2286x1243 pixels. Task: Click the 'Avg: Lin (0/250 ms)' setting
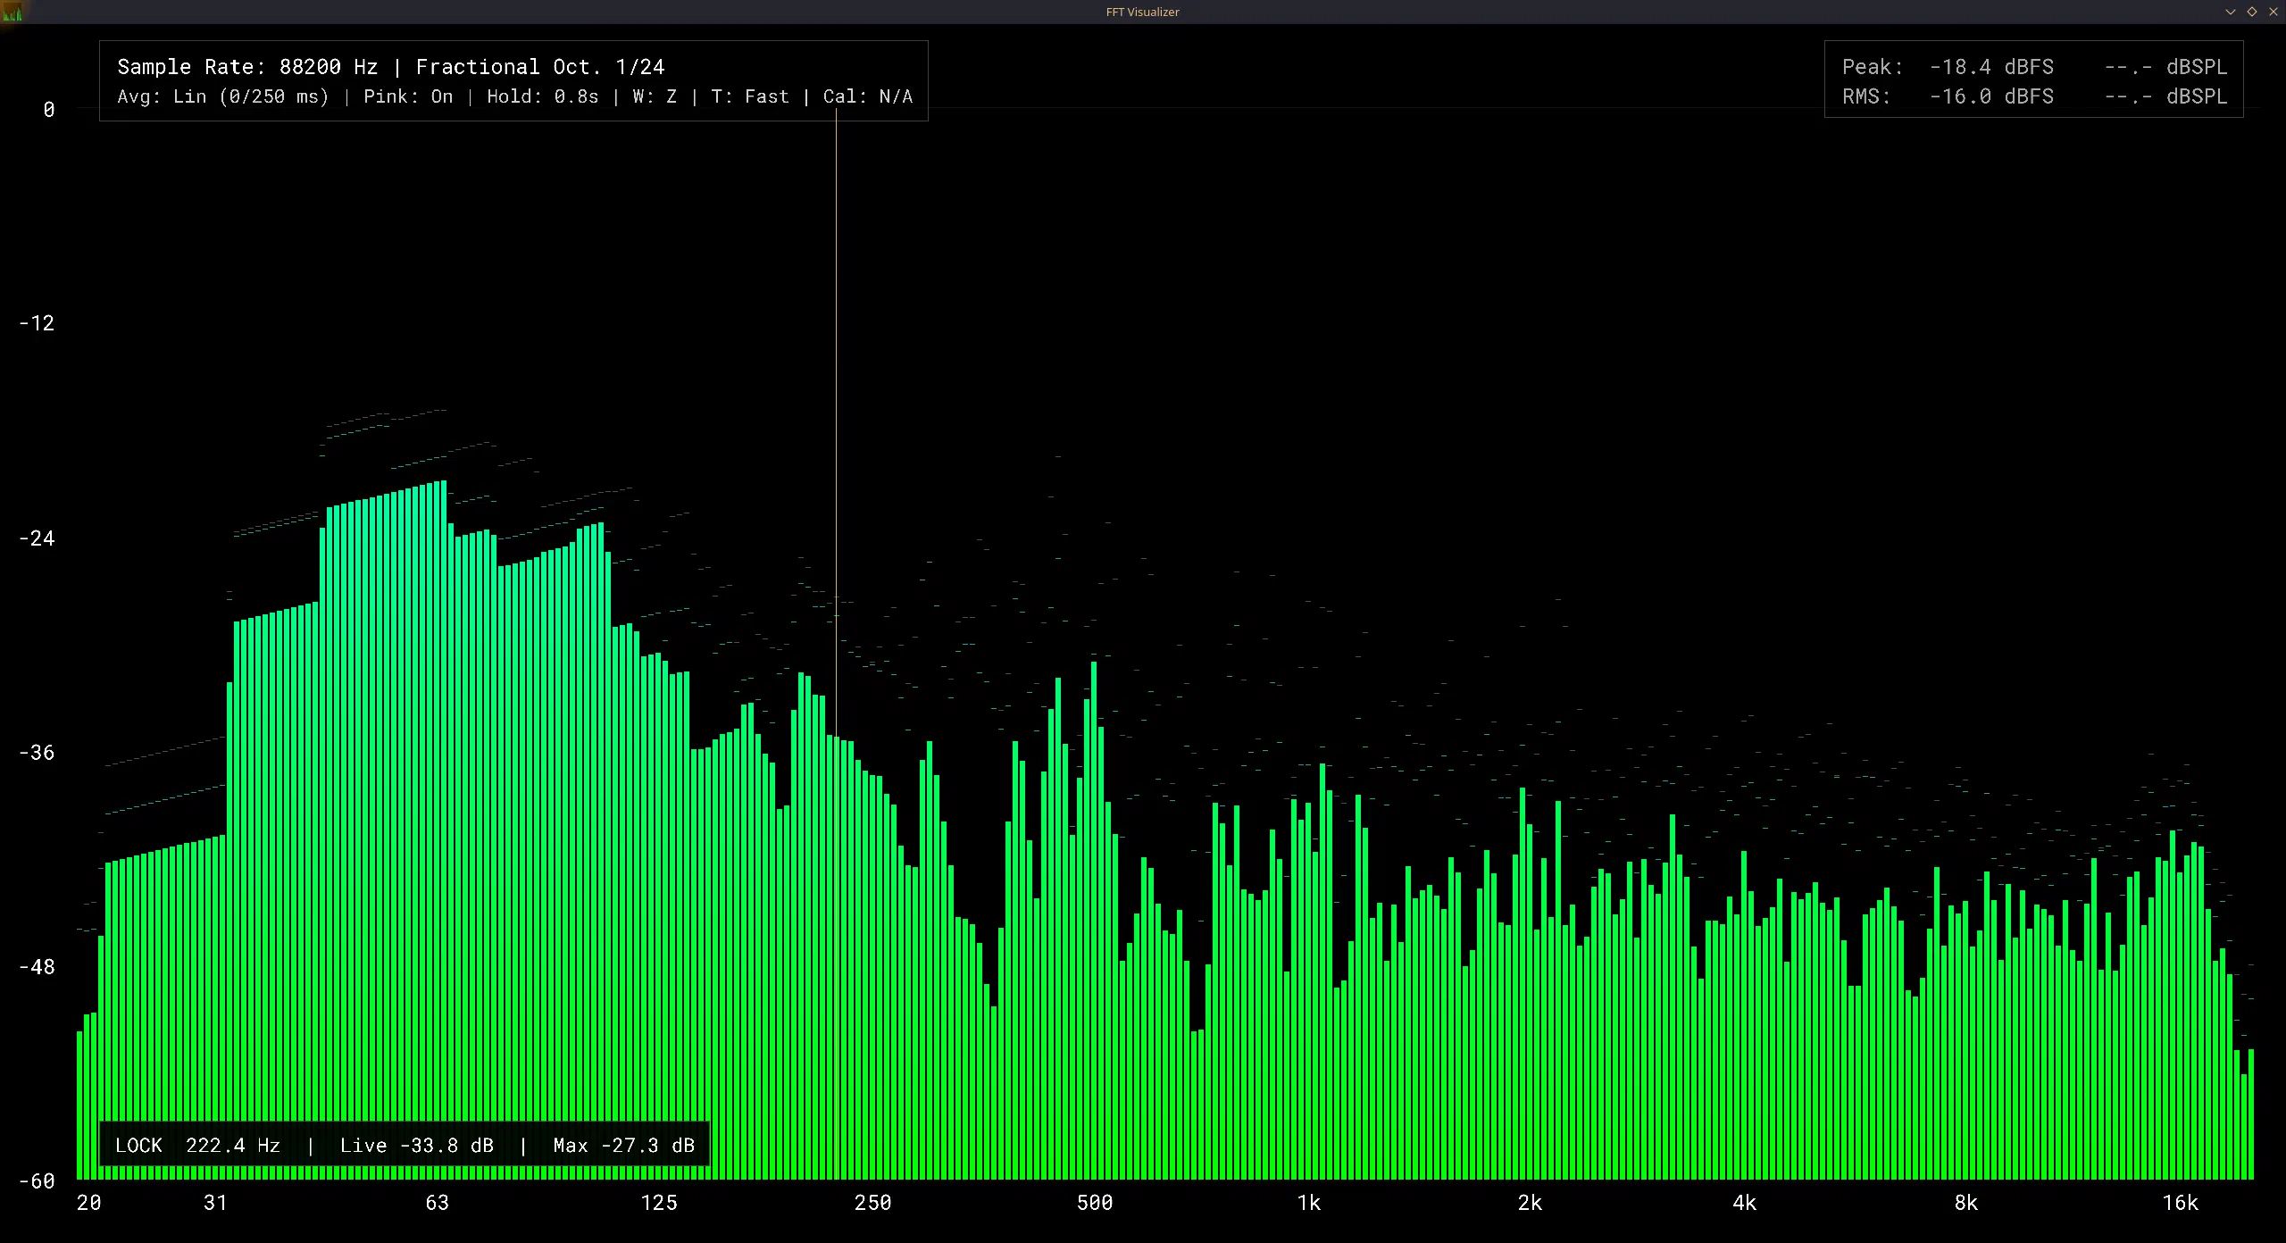tap(223, 96)
